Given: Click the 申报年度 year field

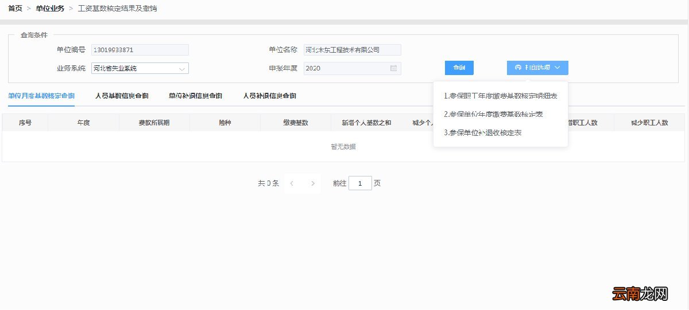Looking at the screenshot, I should [x=352, y=68].
